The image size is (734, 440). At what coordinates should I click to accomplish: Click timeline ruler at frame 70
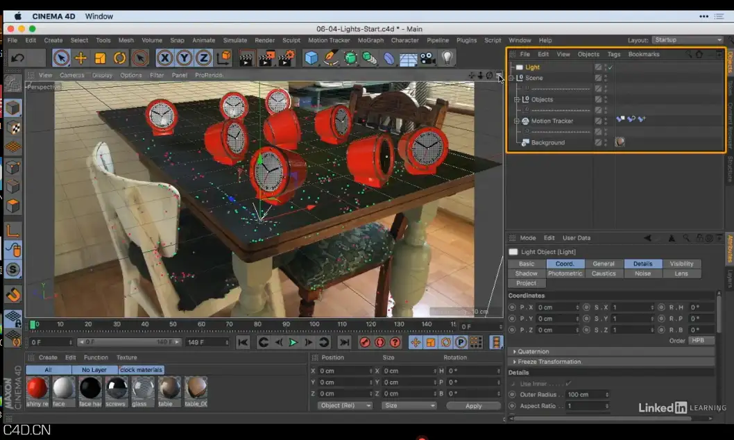tap(229, 324)
